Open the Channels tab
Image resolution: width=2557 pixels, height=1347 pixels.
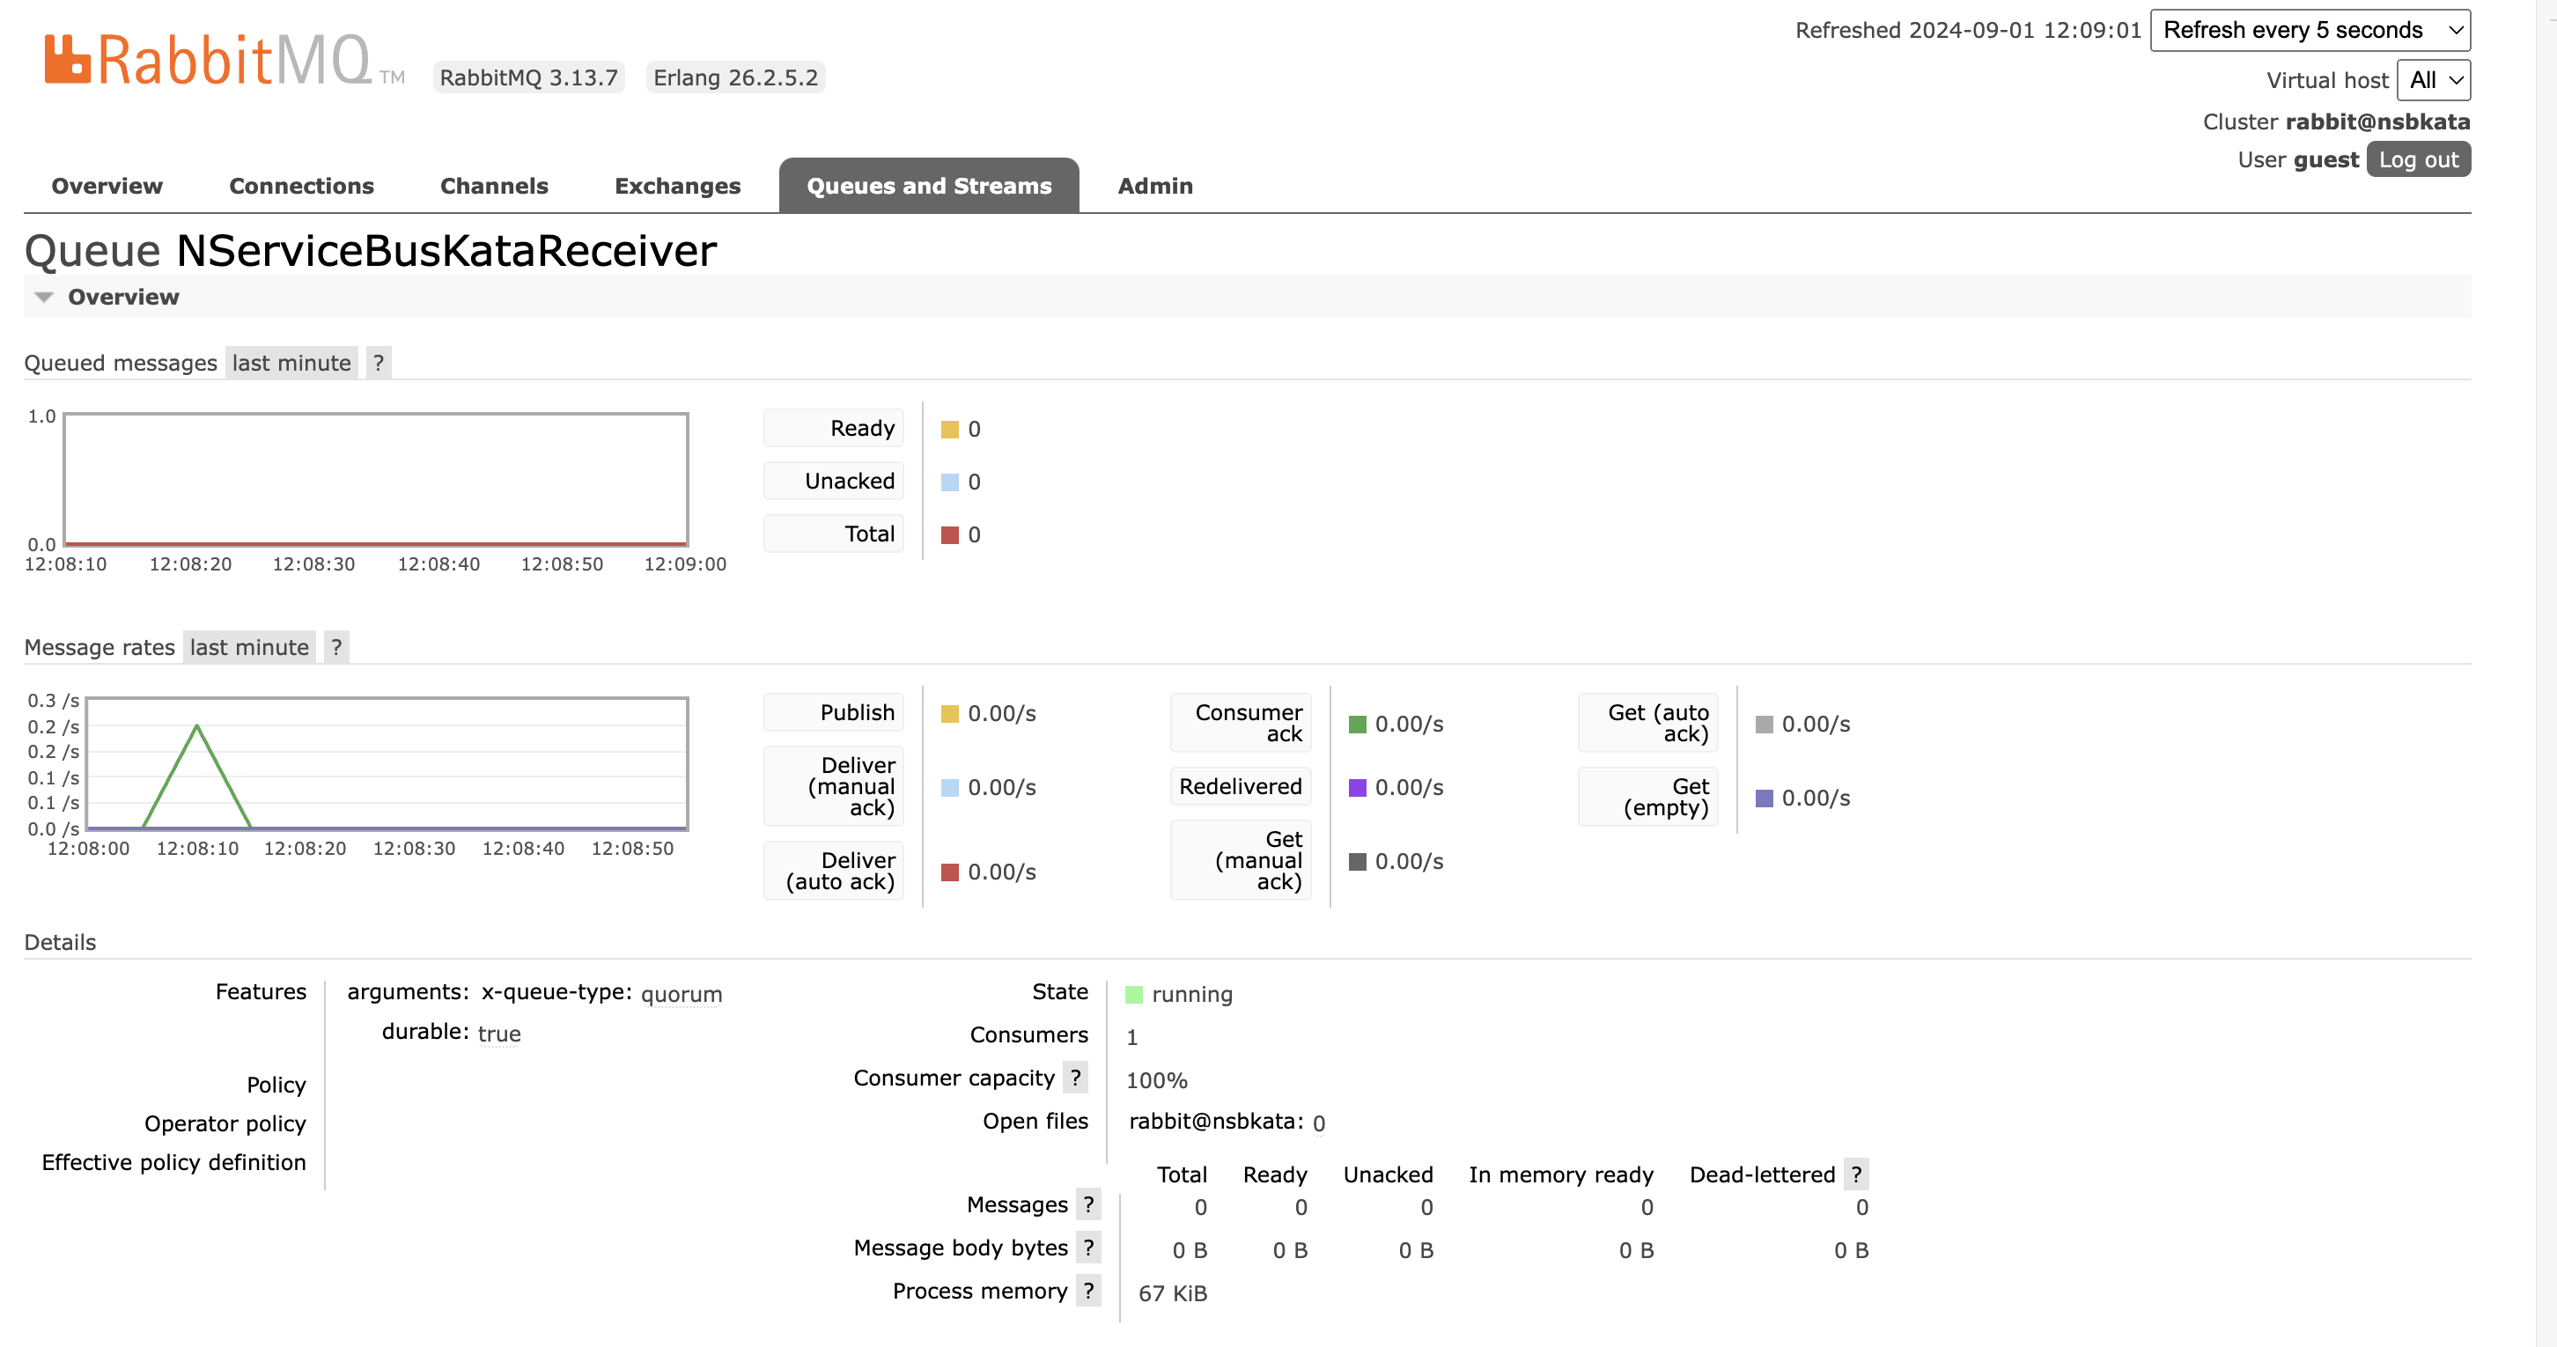coord(494,186)
